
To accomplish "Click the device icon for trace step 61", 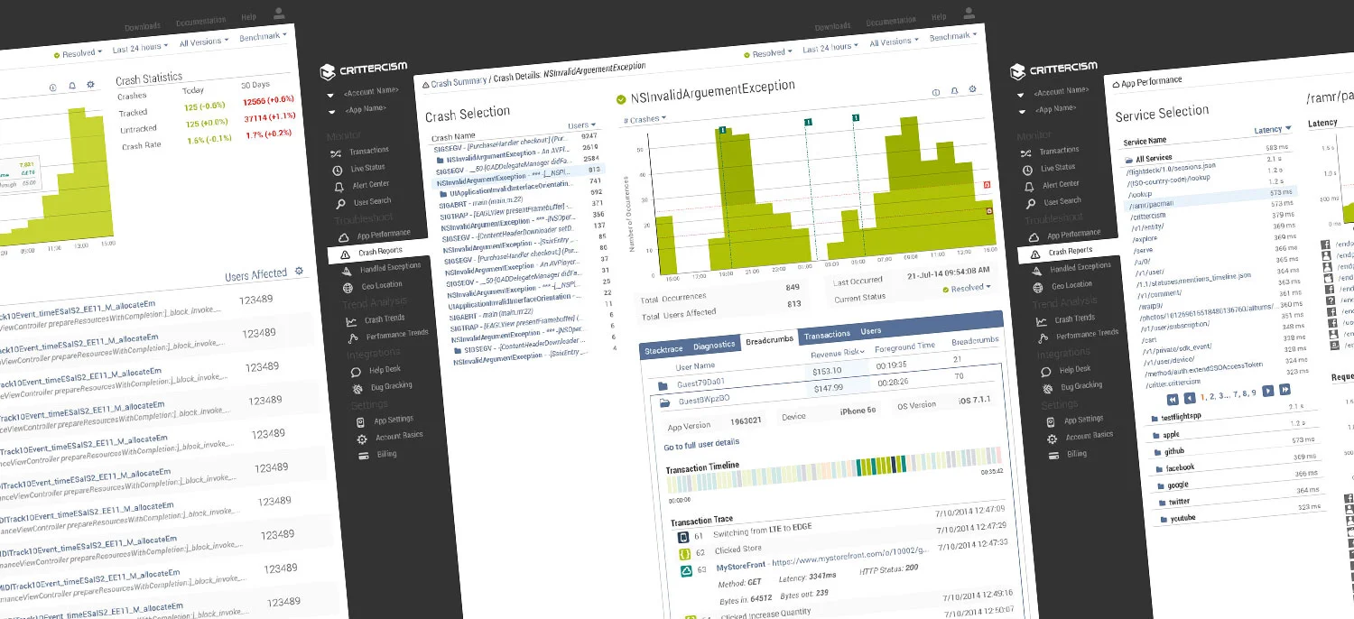I will click(683, 537).
